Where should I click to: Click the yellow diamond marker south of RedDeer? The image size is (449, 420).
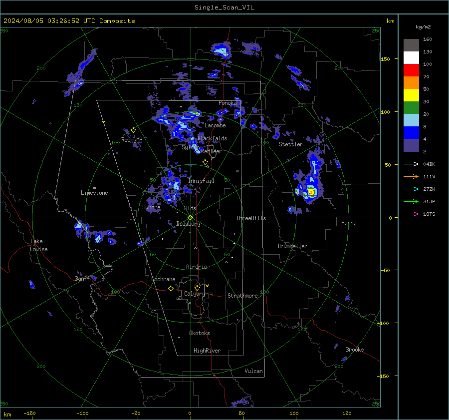[x=206, y=162]
